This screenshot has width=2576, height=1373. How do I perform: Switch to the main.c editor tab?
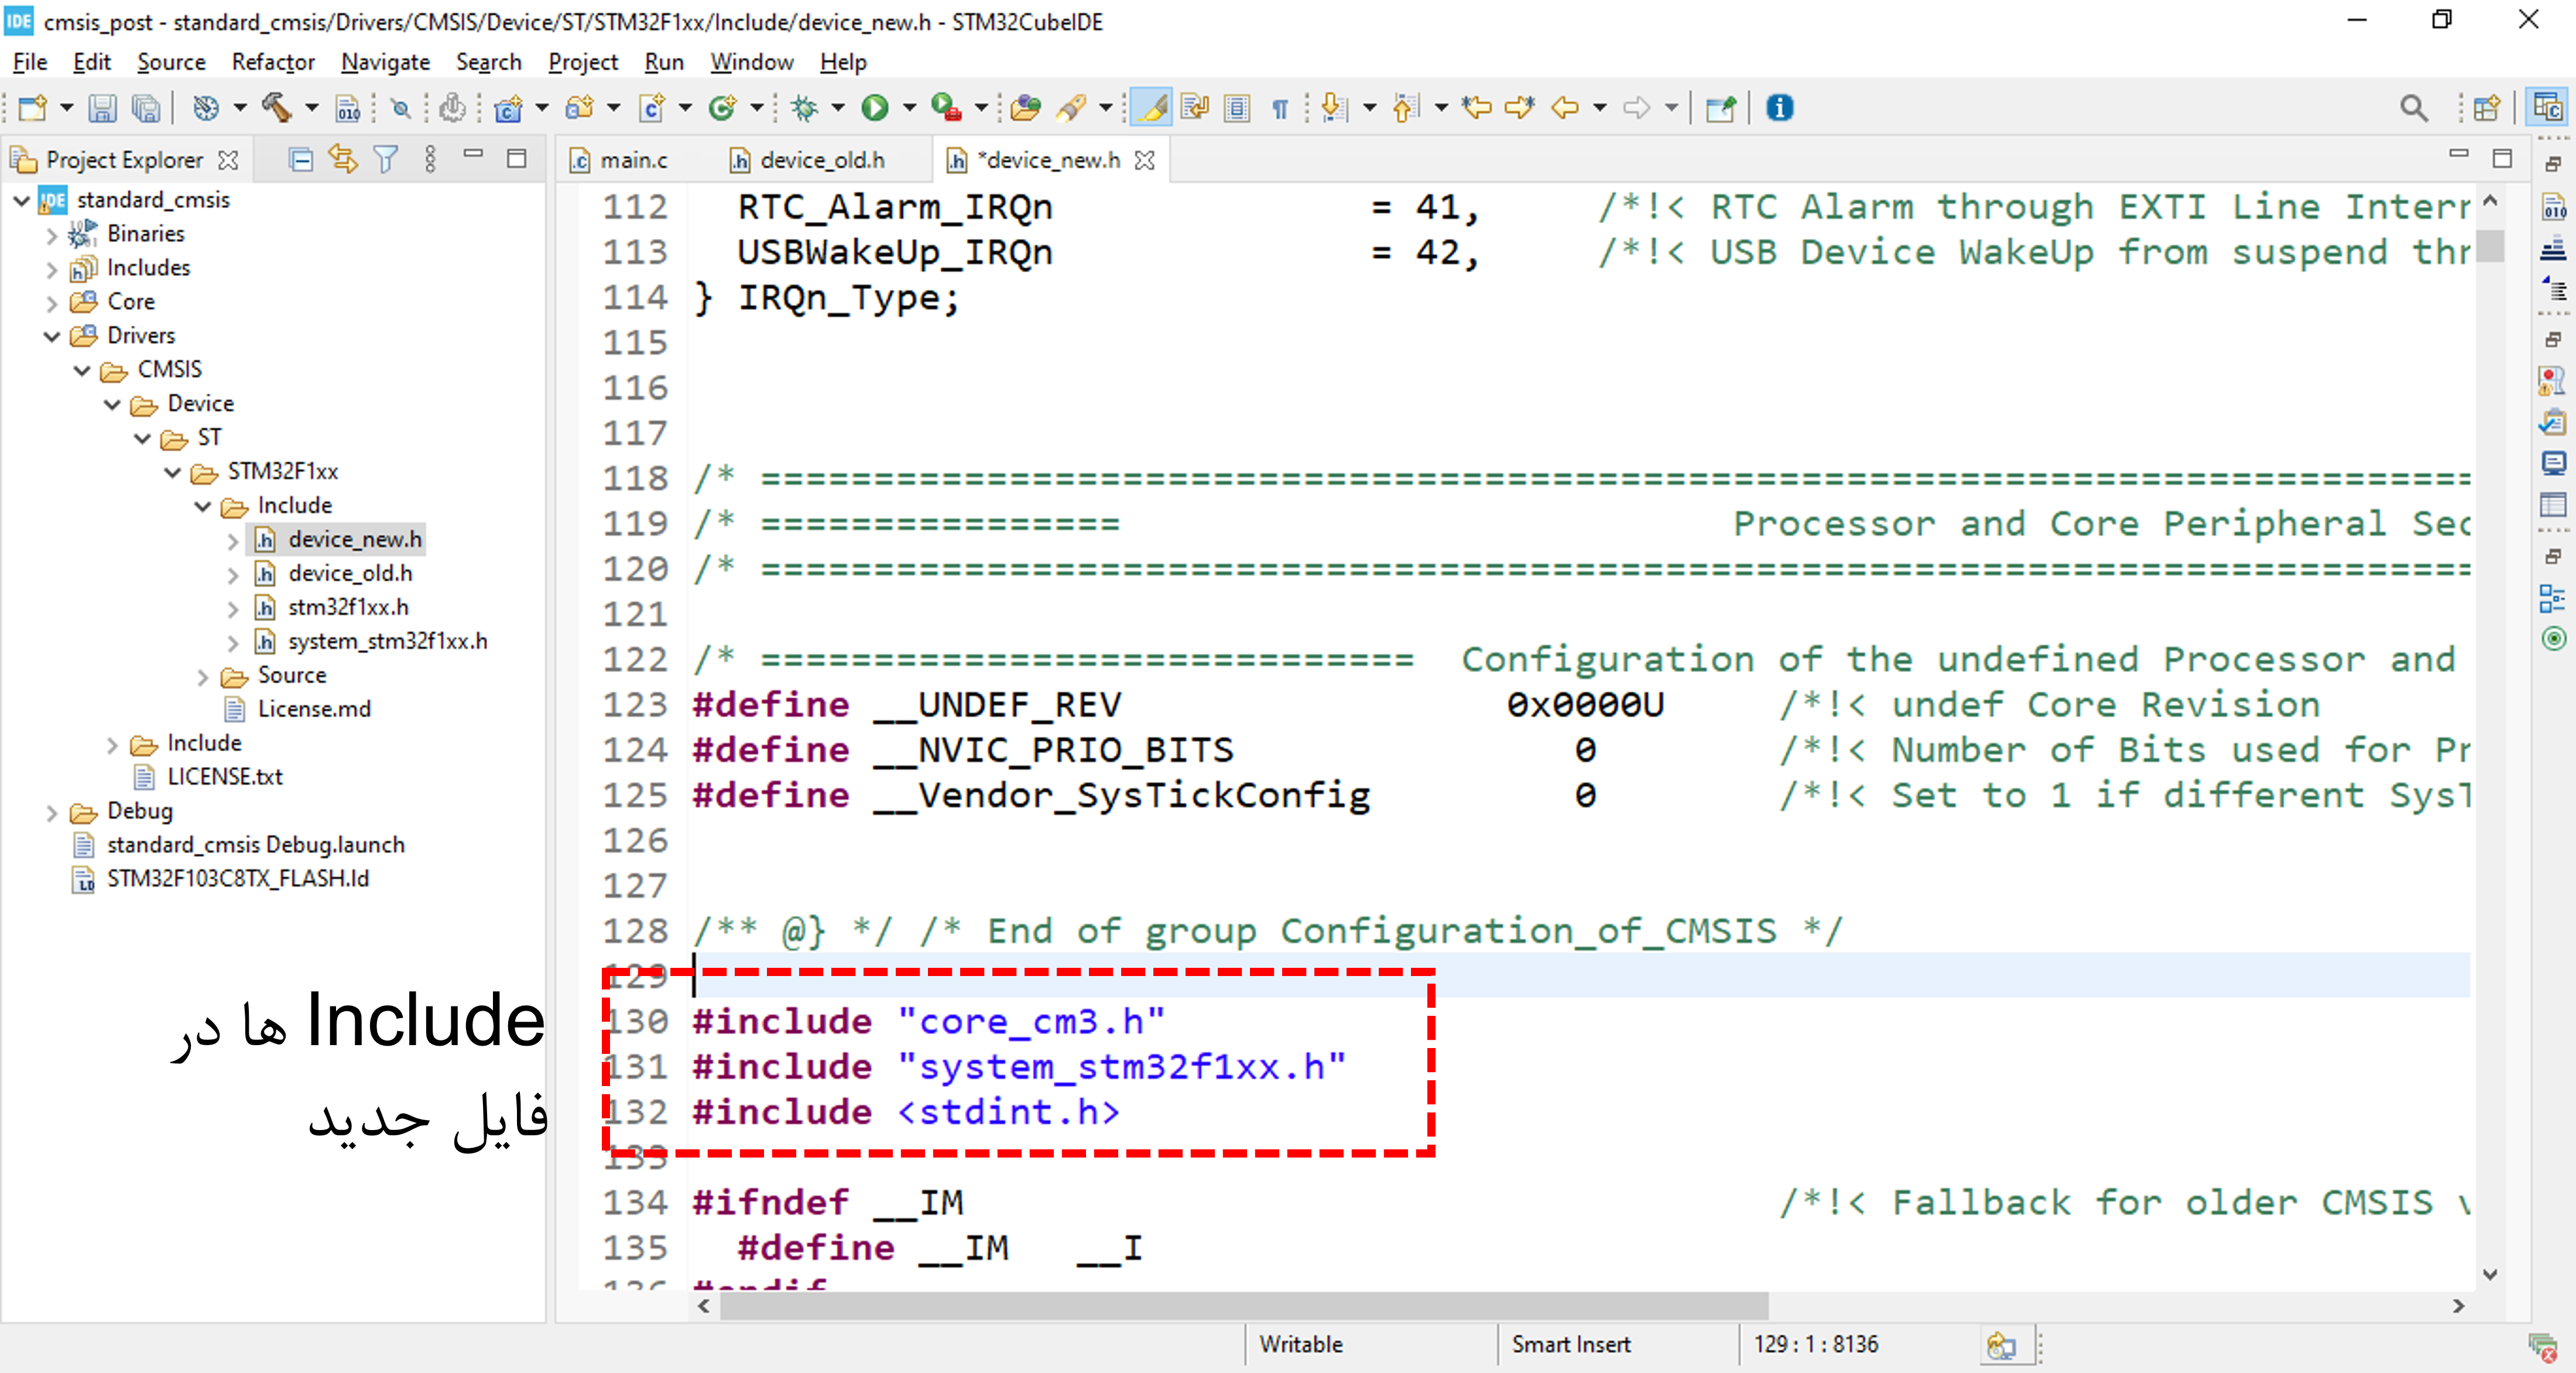tap(620, 160)
